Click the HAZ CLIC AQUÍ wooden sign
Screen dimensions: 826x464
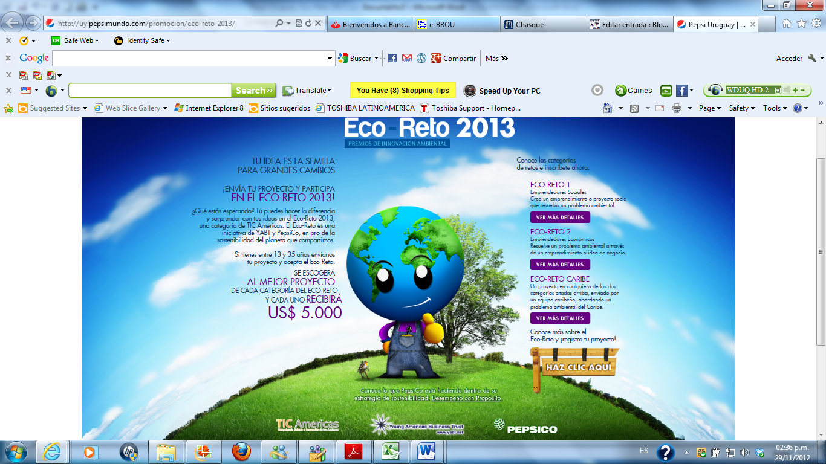578,367
